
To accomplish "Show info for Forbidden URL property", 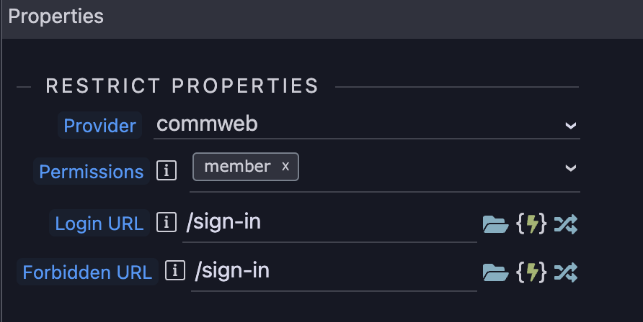I will click(175, 270).
